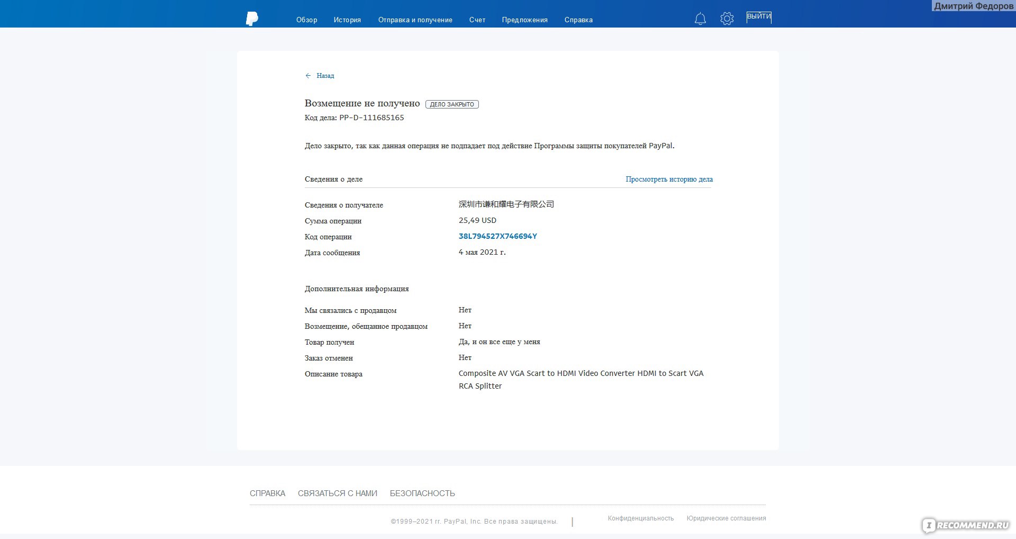Select the case code PP-D-111685165 text
This screenshot has height=539, width=1016.
click(371, 118)
